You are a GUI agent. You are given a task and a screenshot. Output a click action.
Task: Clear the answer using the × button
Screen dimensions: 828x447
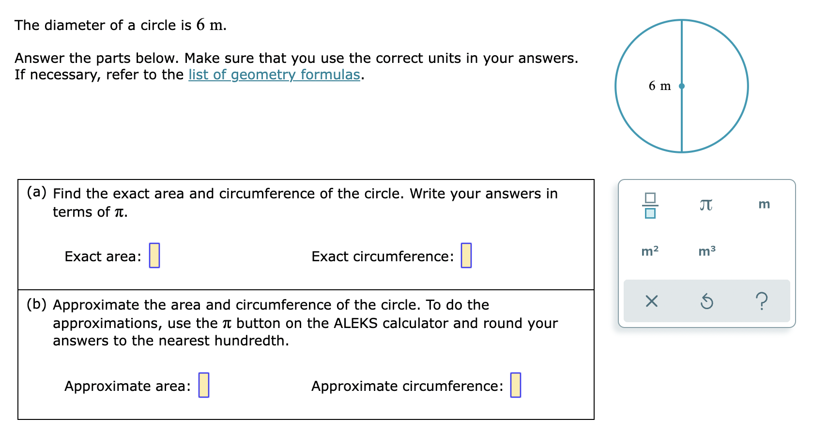(651, 301)
